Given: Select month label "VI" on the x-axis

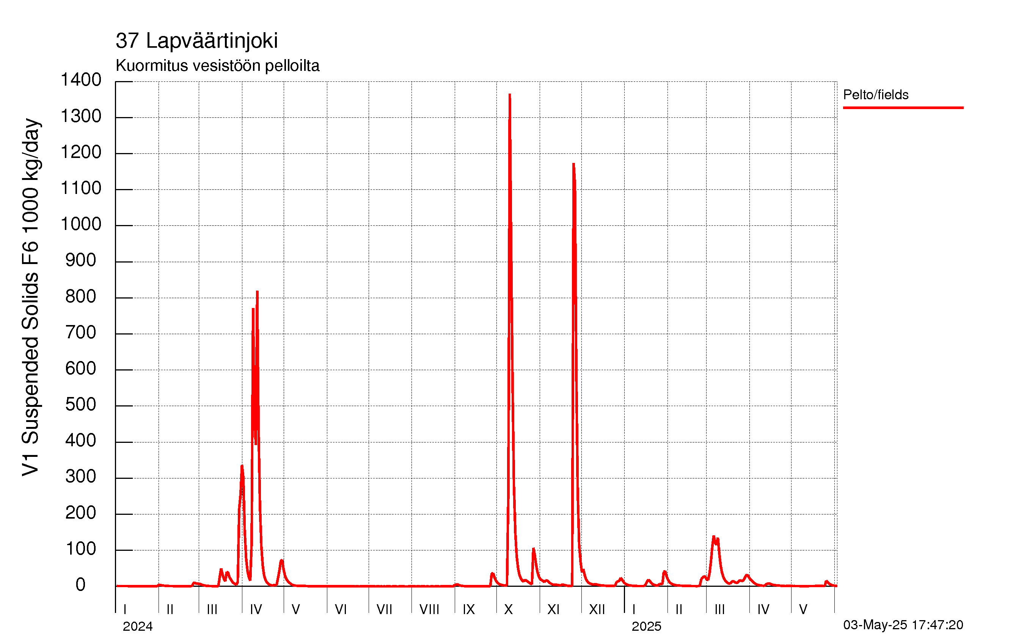Looking at the screenshot, I should coord(341,610).
